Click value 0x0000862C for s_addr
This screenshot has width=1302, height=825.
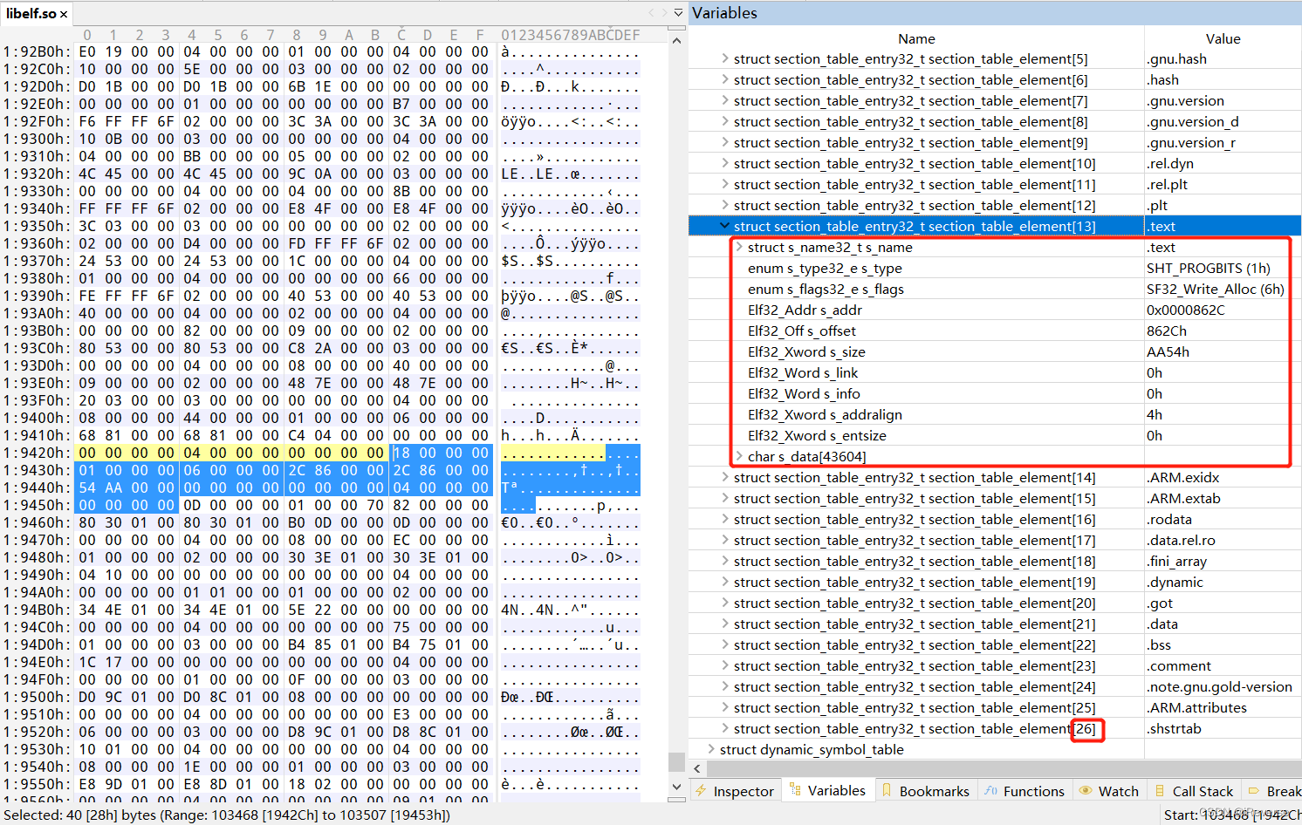click(1185, 310)
